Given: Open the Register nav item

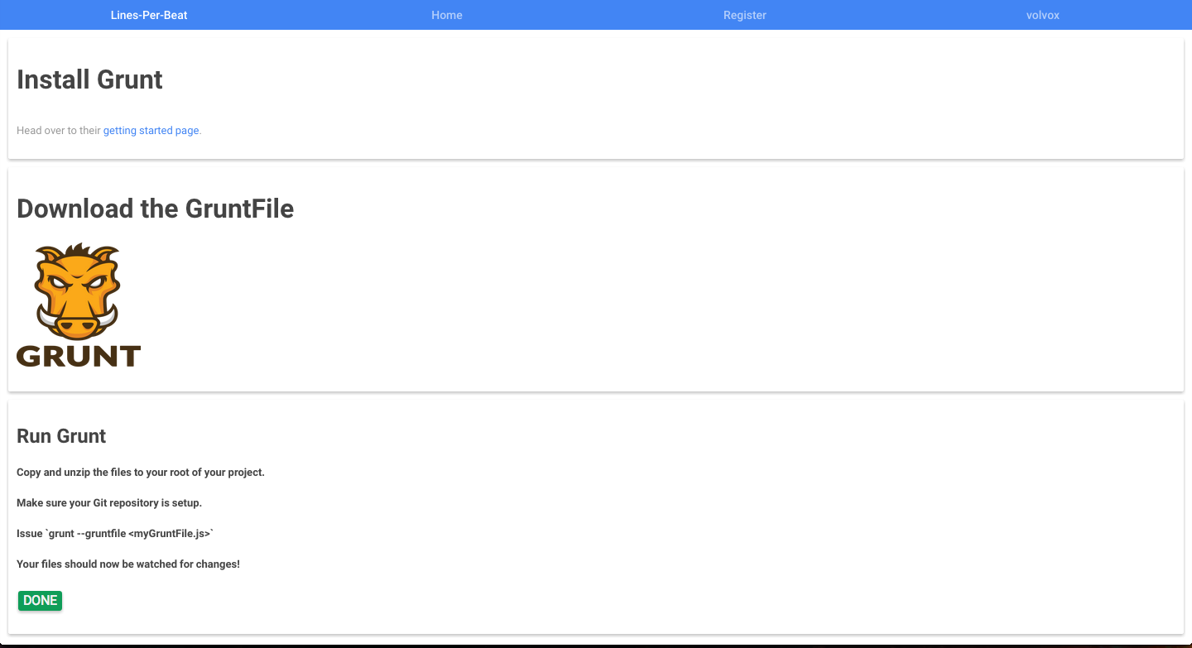Looking at the screenshot, I should [745, 15].
